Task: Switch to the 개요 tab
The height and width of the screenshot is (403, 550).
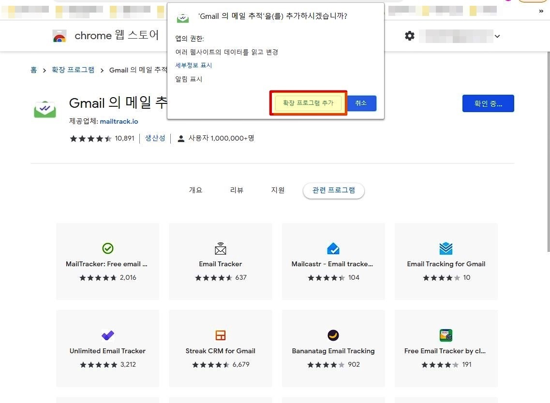Action: pyautogui.click(x=195, y=190)
